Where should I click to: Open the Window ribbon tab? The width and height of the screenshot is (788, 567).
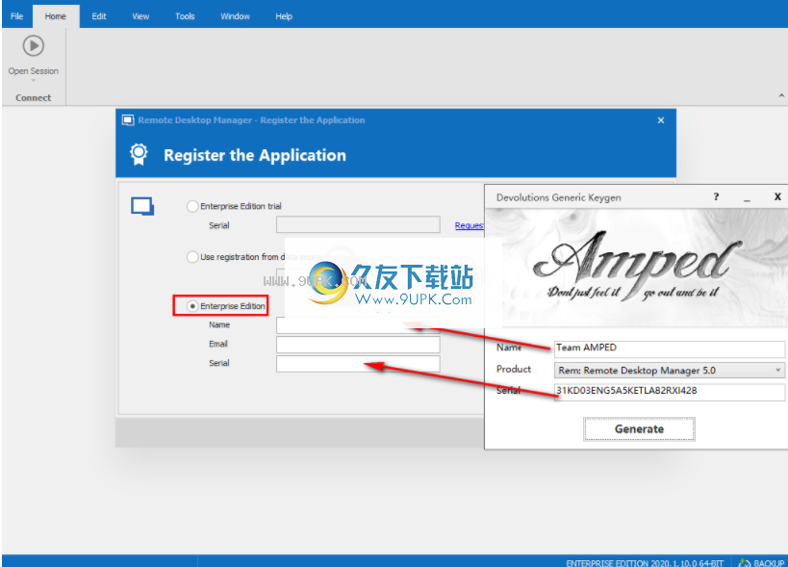click(235, 16)
